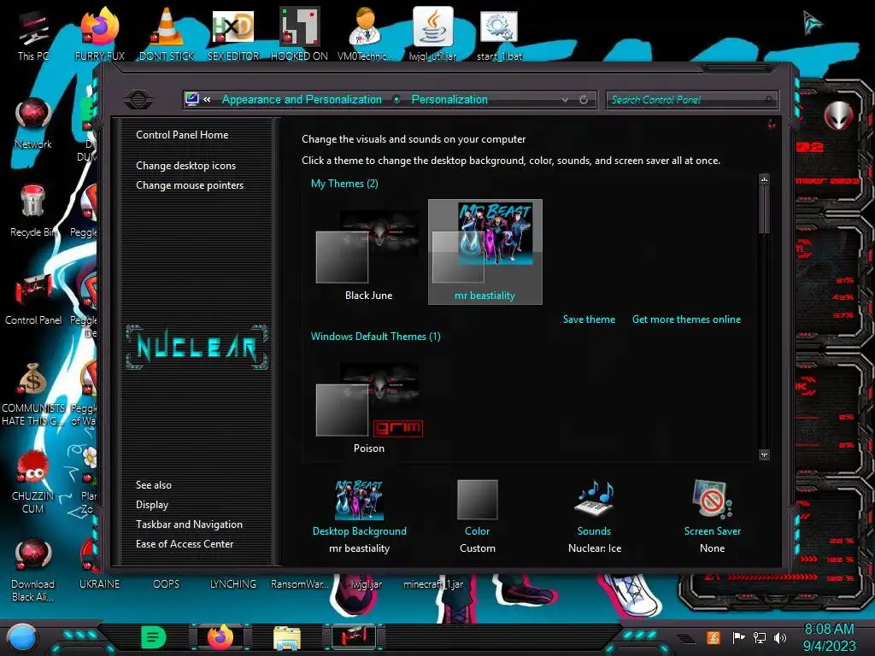Launch the FURRY FUX Firefox shortcut
This screenshot has height=656, width=875.
100,34
